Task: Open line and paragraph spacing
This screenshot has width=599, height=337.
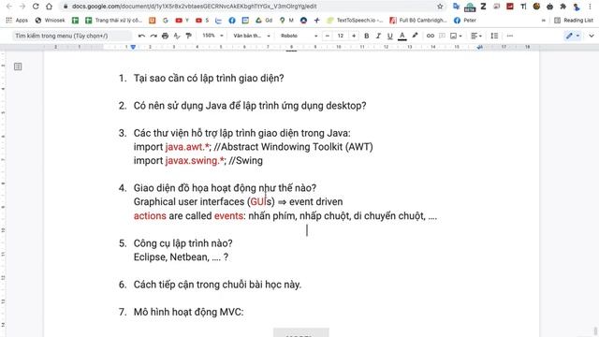Action: tap(494, 36)
